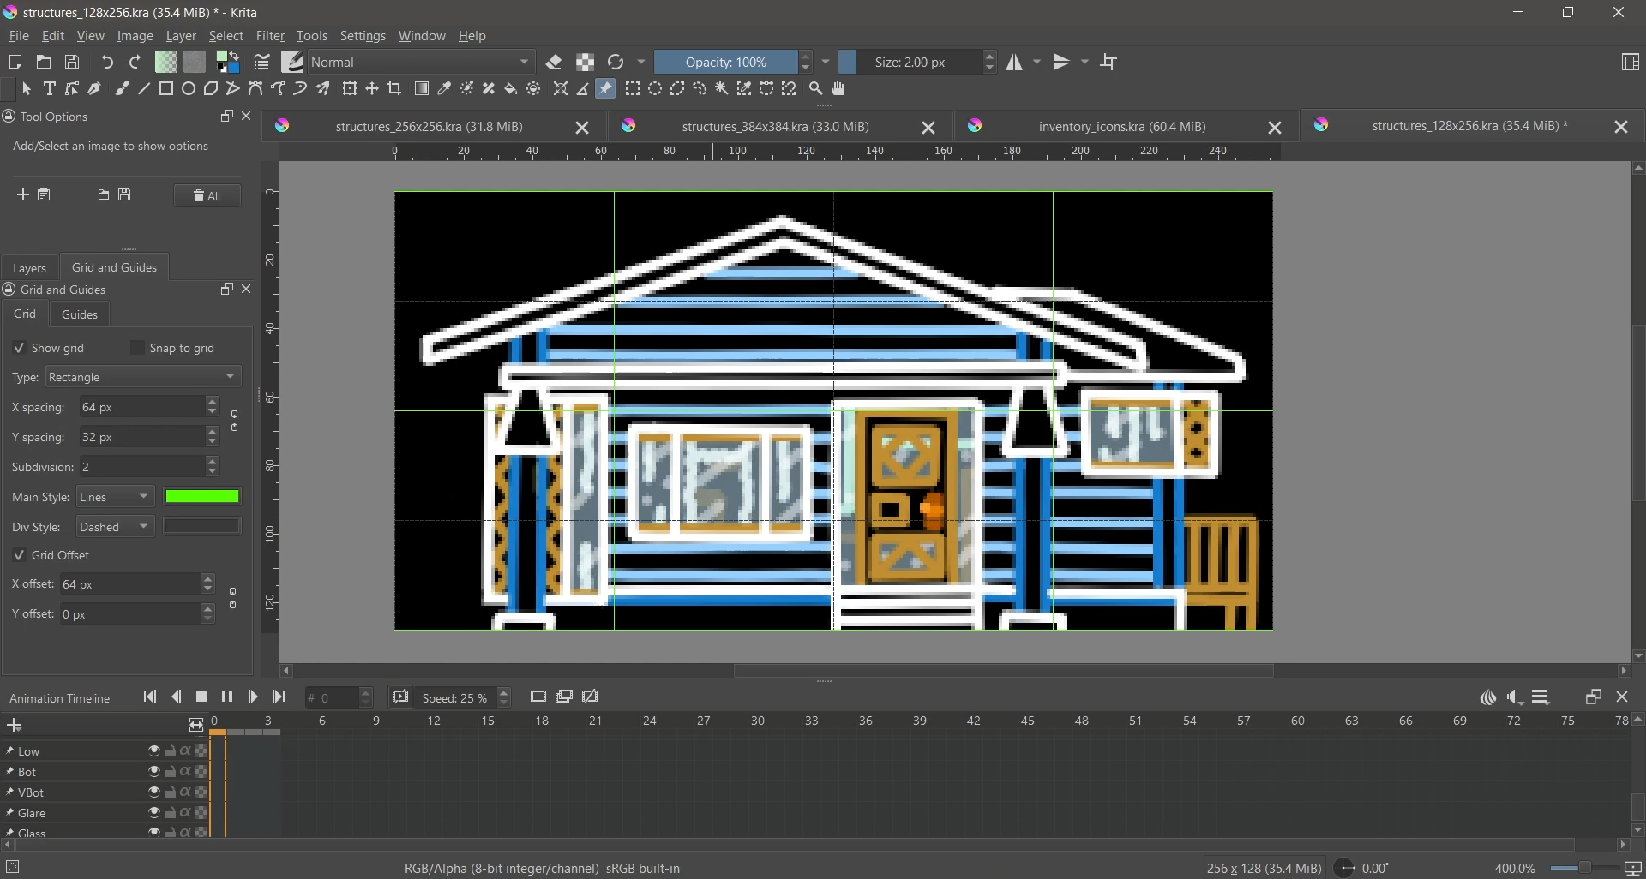Select the Text tool
Viewport: 1646px width, 879px height.
tap(50, 89)
